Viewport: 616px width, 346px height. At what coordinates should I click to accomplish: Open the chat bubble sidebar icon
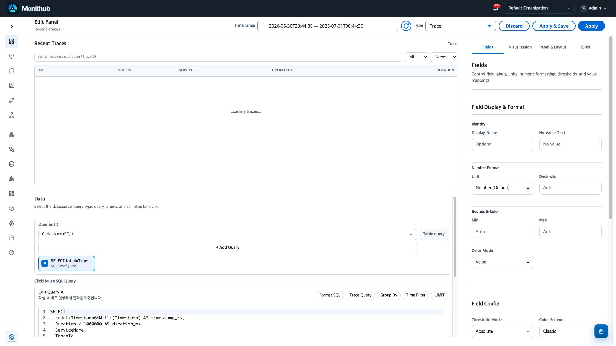tap(12, 71)
